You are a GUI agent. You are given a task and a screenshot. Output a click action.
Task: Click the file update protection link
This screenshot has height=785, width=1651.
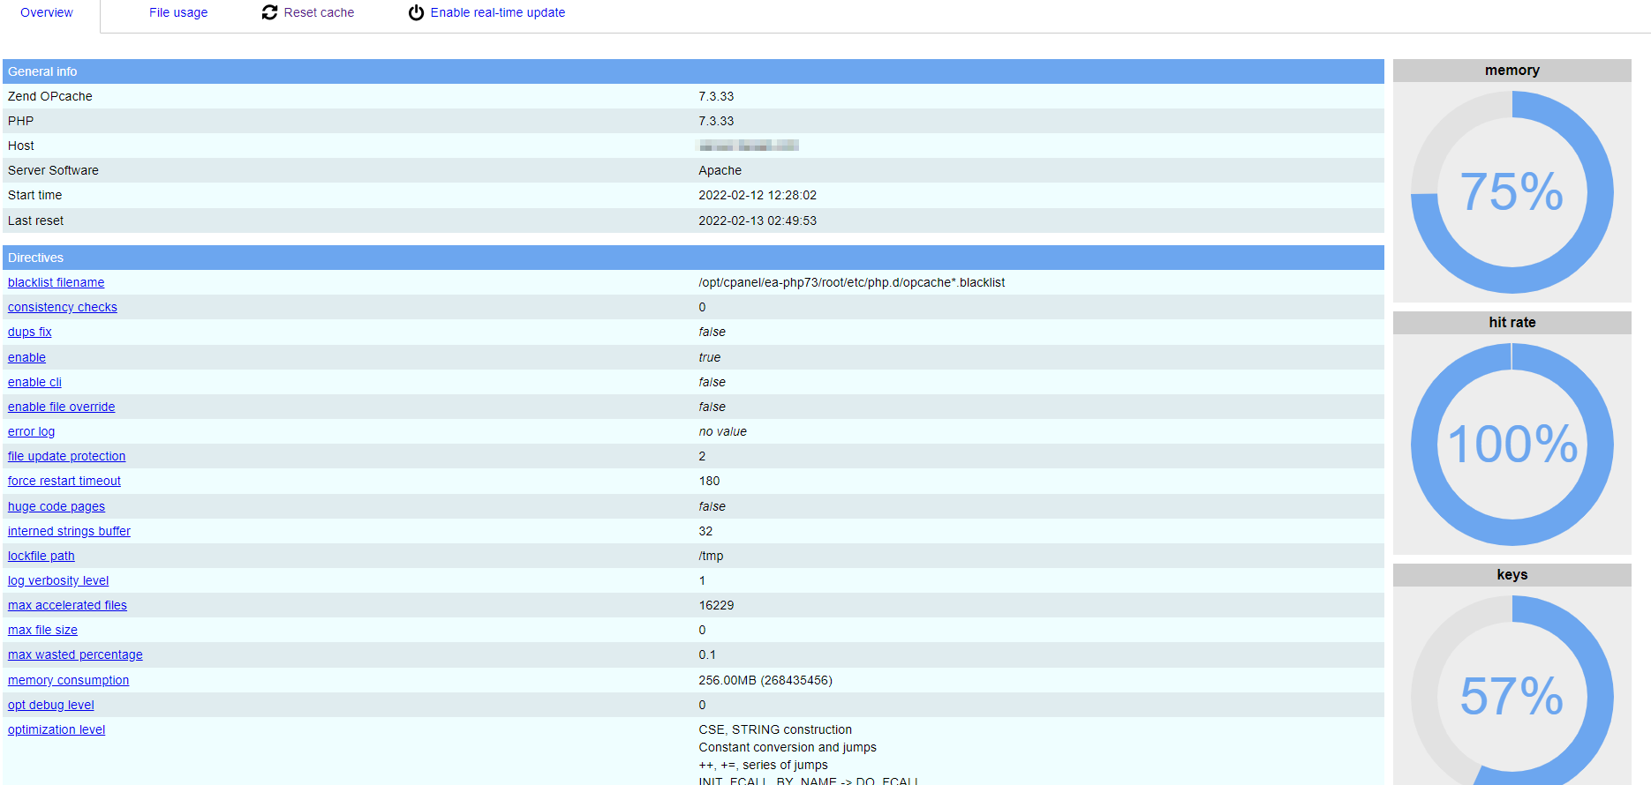coord(67,456)
